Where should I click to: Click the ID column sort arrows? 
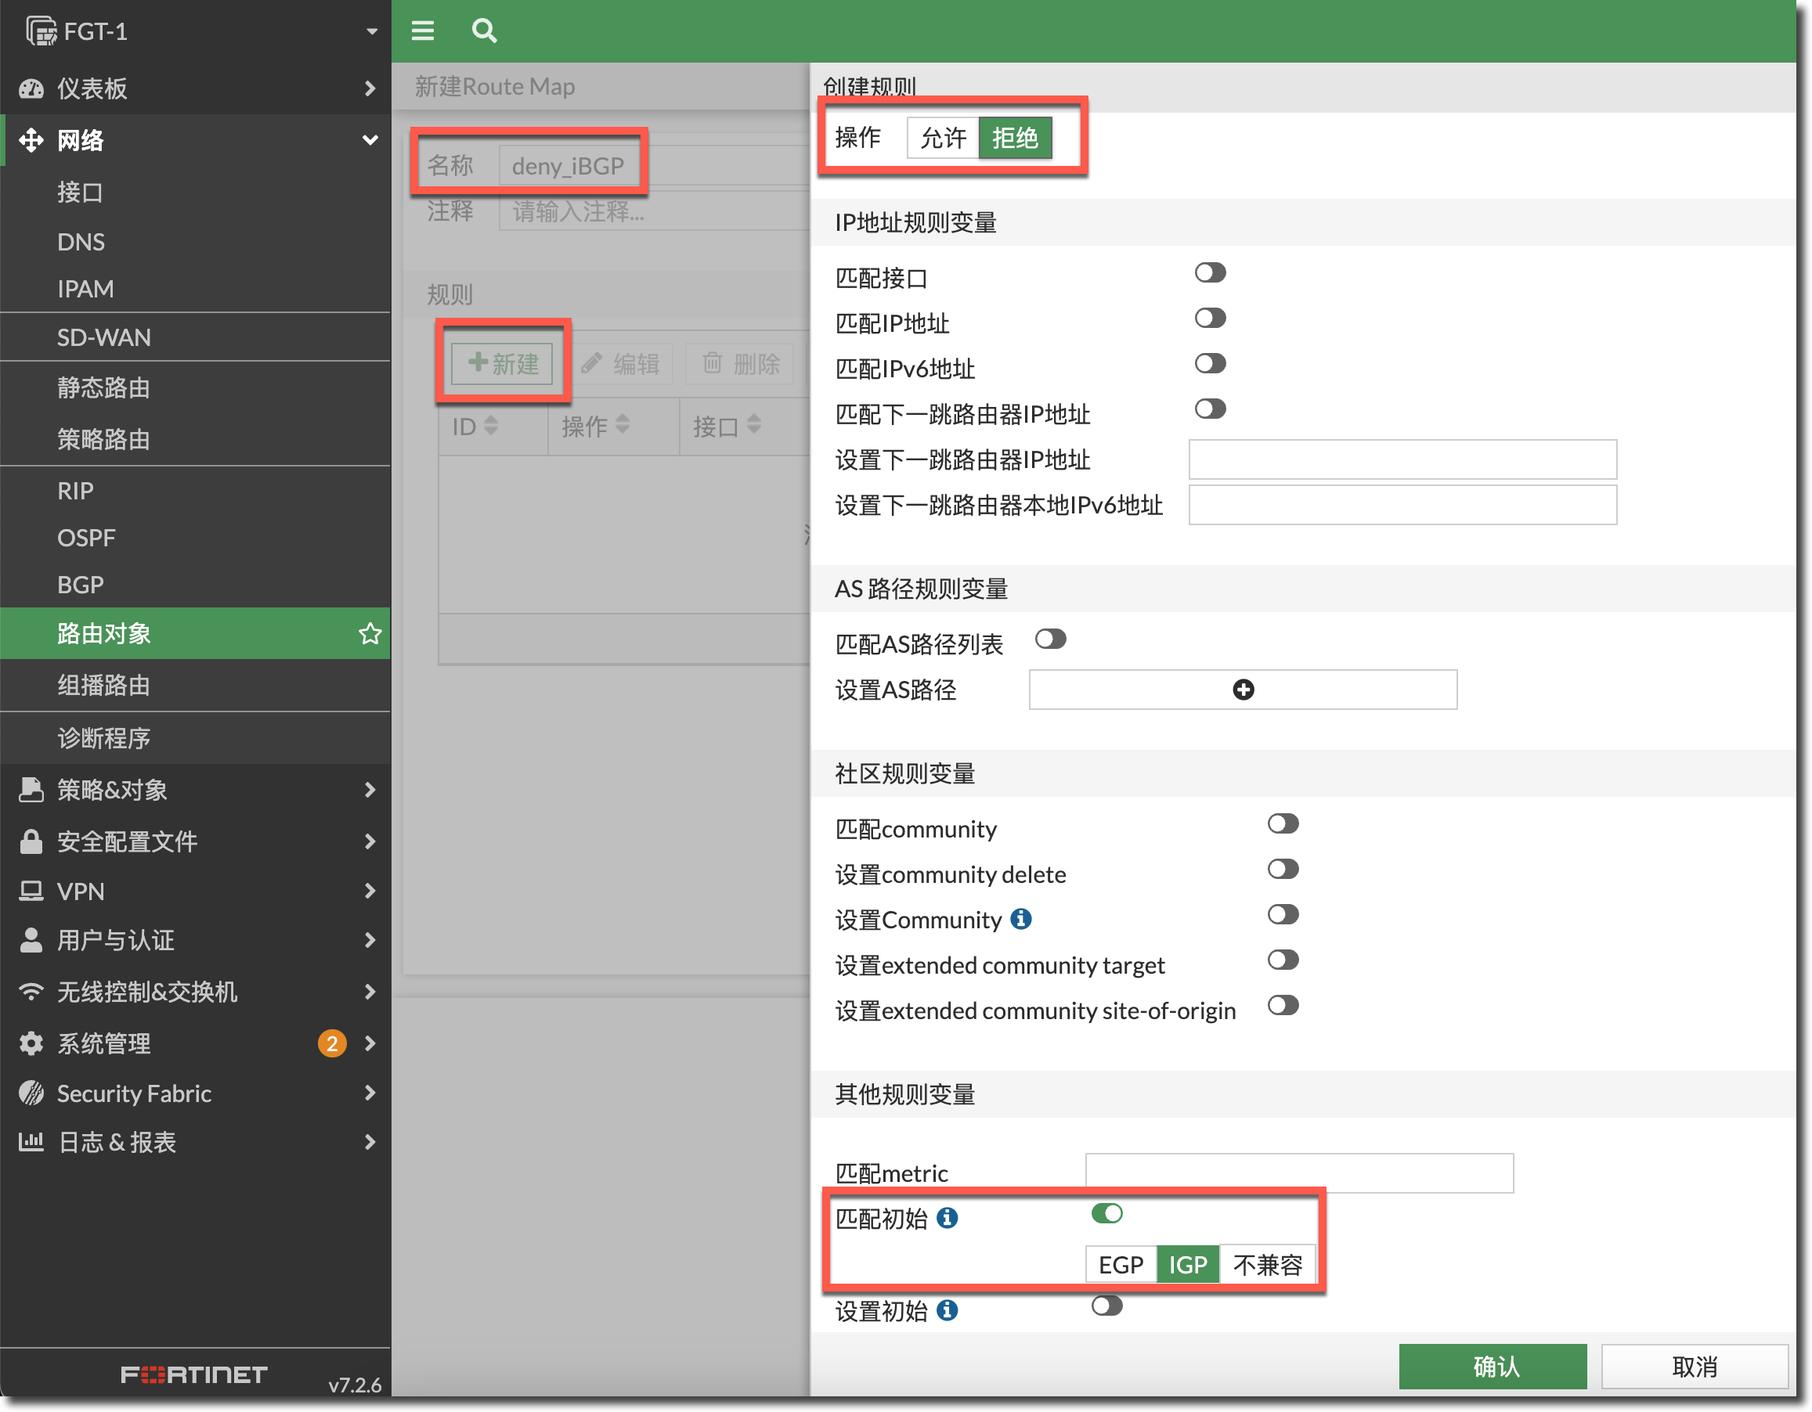(490, 425)
